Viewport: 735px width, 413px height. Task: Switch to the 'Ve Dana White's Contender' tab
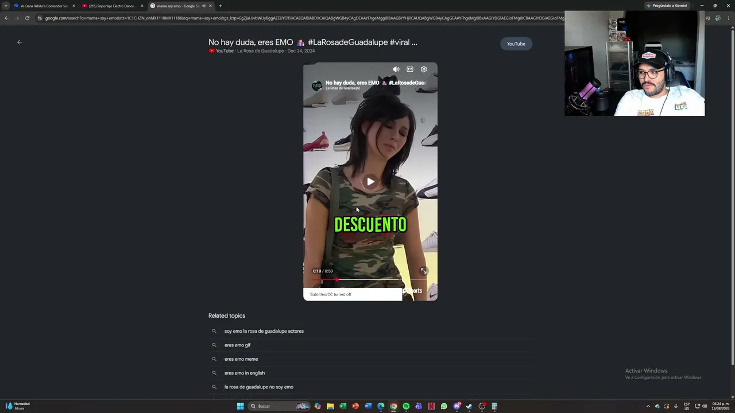[x=44, y=6]
